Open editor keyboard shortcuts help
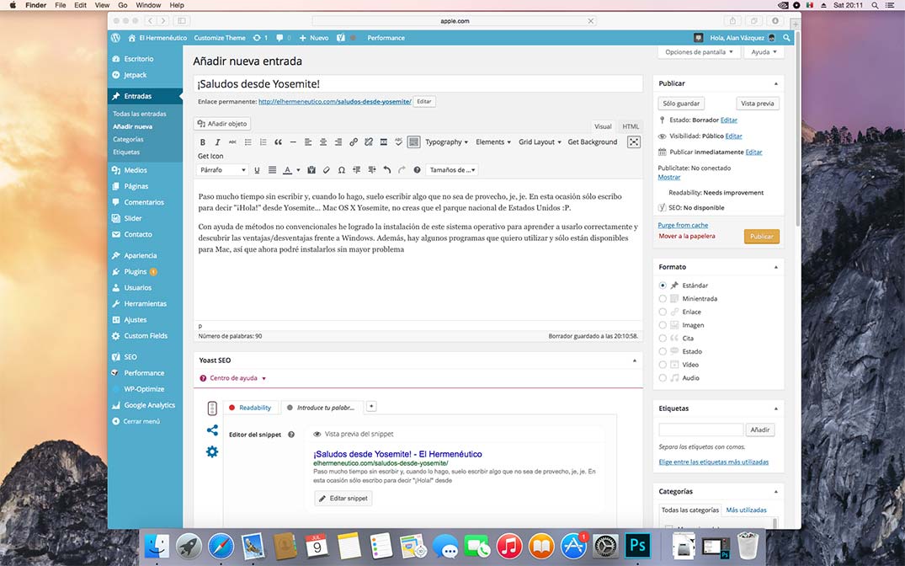905x566 pixels. pyautogui.click(x=417, y=170)
